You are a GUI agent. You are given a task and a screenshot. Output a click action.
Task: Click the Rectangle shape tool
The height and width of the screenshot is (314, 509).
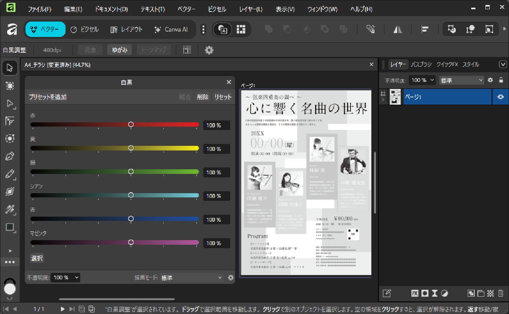10,227
